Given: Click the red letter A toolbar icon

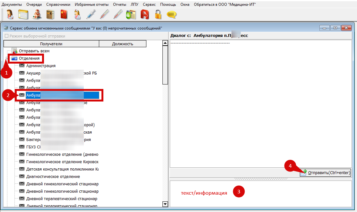Looking at the screenshot, I should (x=144, y=14).
